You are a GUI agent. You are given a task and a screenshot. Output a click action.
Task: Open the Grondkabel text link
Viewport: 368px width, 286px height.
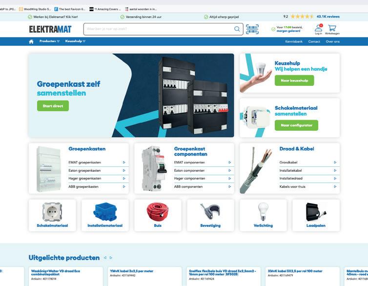(288, 163)
